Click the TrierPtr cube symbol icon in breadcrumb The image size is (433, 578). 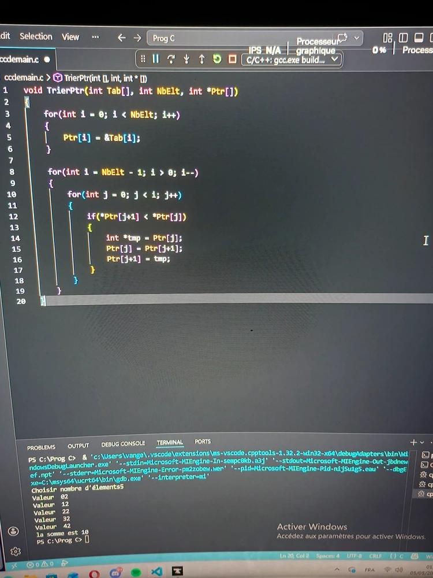(58, 78)
